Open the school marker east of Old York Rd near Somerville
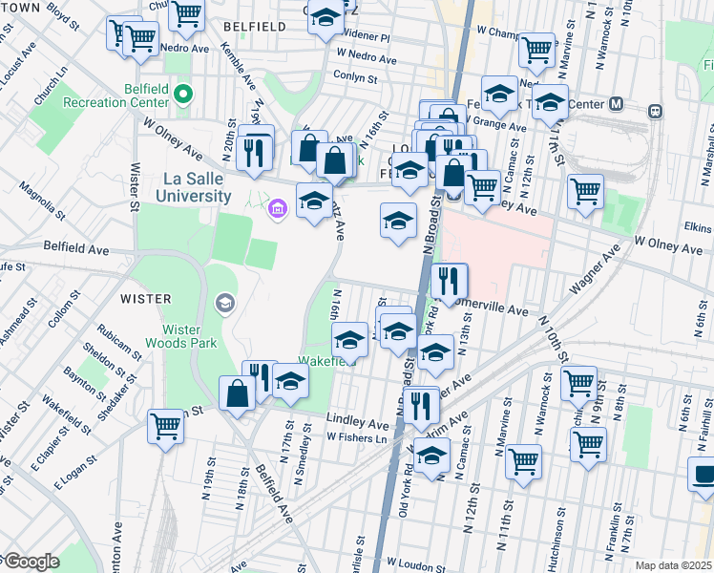Screen dimensions: 714x573 [x=436, y=354]
